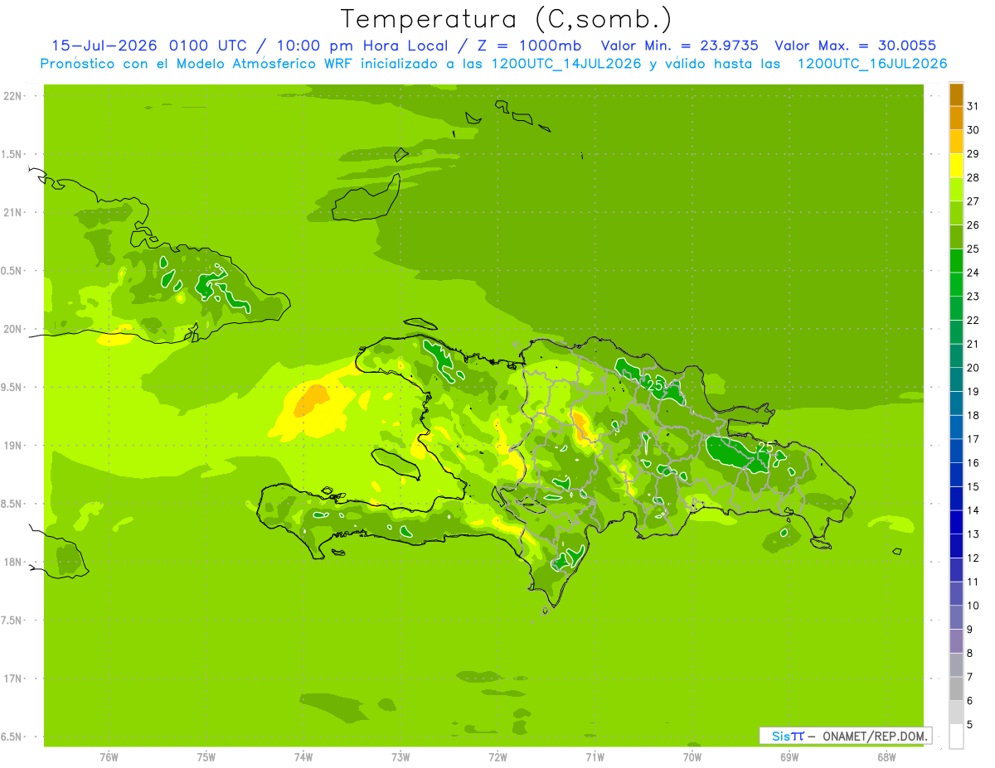Click the "20N" latitude label

[13, 329]
